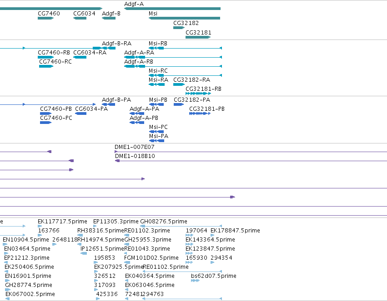Open the RE01043.3prime EST label
This screenshot has height=301, width=387.
(x=147, y=249)
